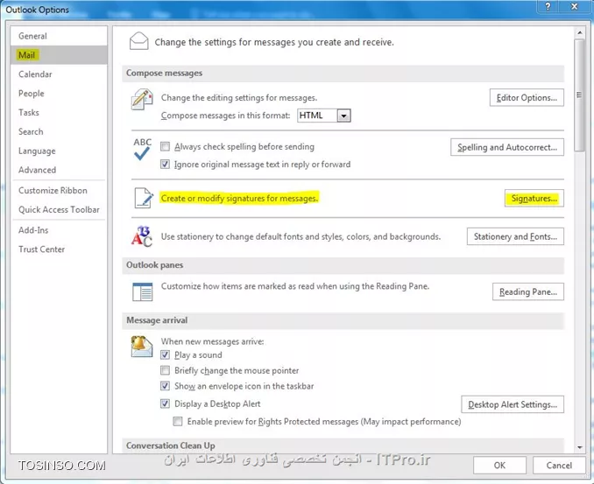594x484 pixels.
Task: Click the scrollbar down arrow
Action: tap(580, 447)
